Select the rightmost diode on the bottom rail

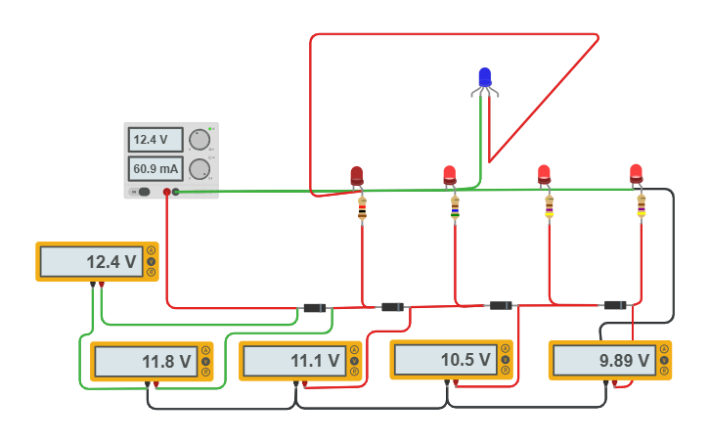614,305
